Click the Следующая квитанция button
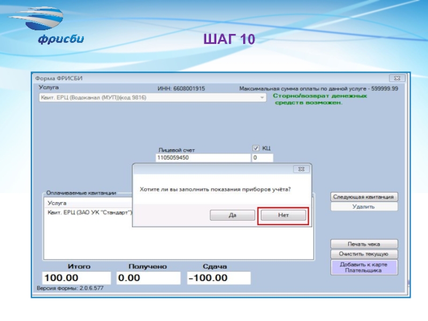Viewport: 428px width, 321px height. pos(364,197)
